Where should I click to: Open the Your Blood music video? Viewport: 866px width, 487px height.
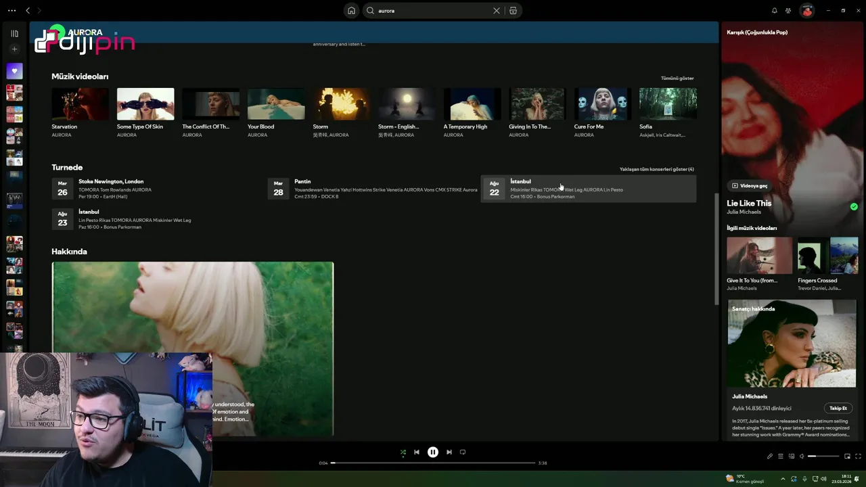click(276, 103)
